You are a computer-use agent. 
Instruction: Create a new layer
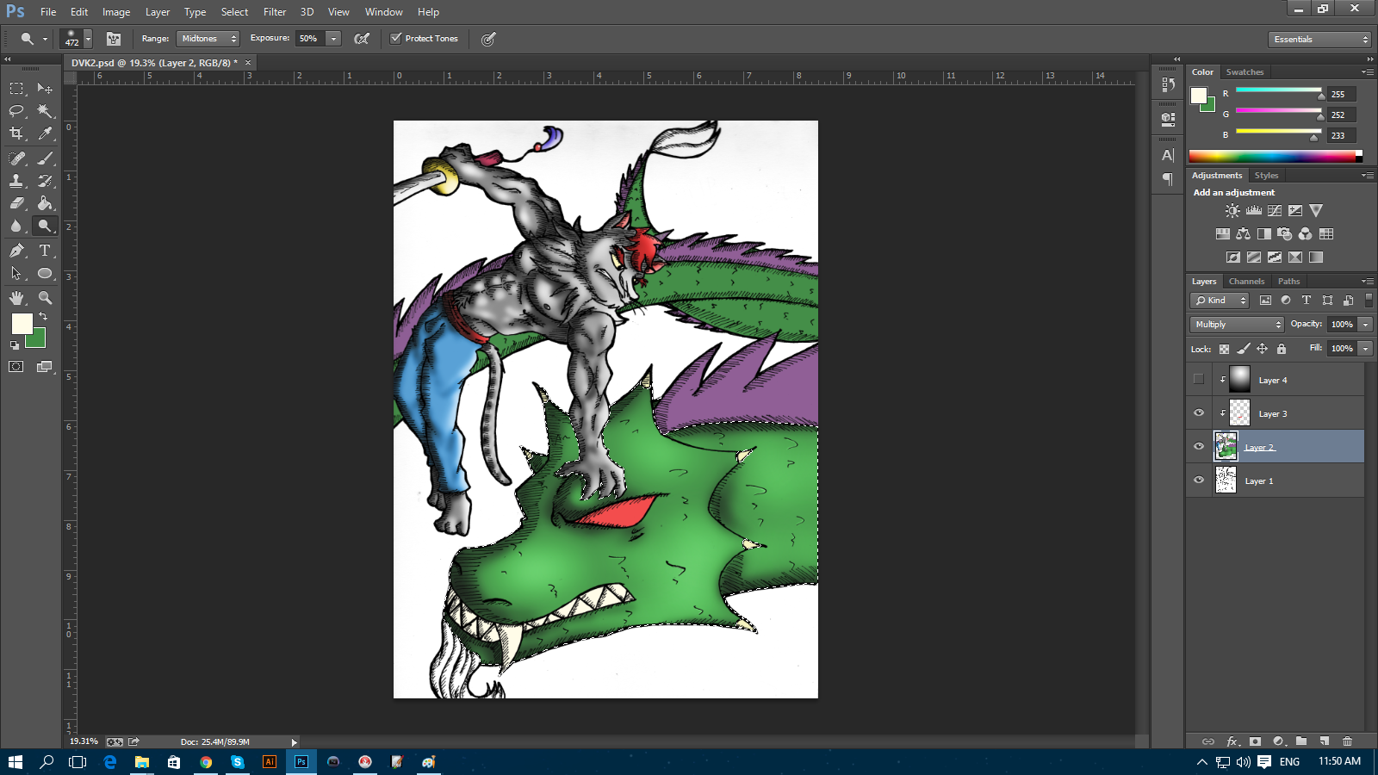1325,741
